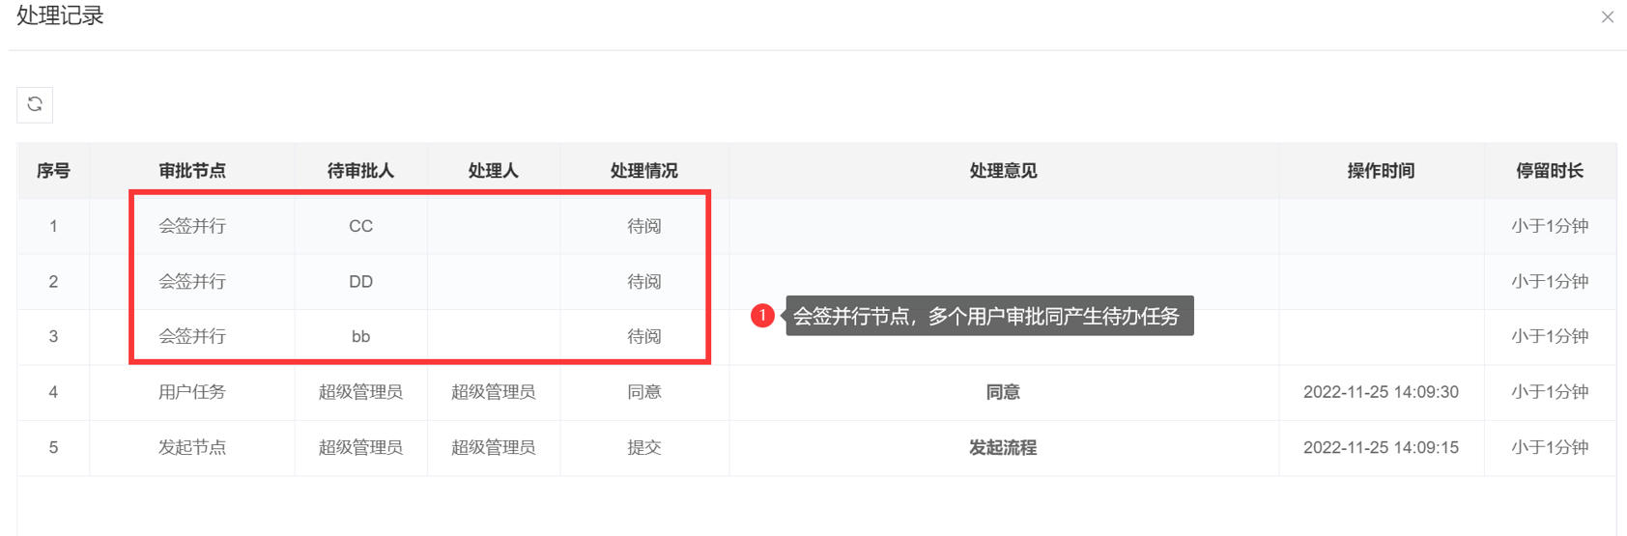Click the 操作时间 column header
The image size is (1627, 536).
1381,171
